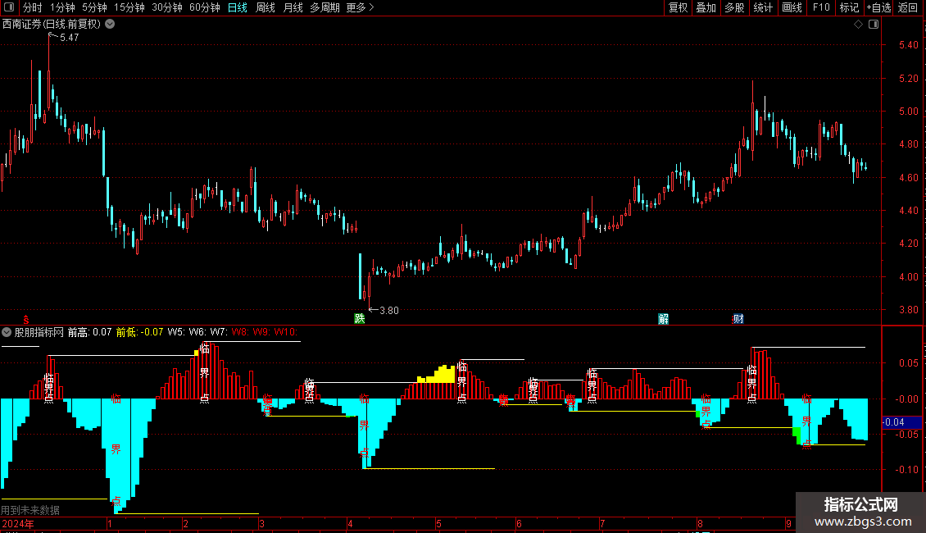
Task: Switch to the 15分钟 period
Action: (x=129, y=7)
